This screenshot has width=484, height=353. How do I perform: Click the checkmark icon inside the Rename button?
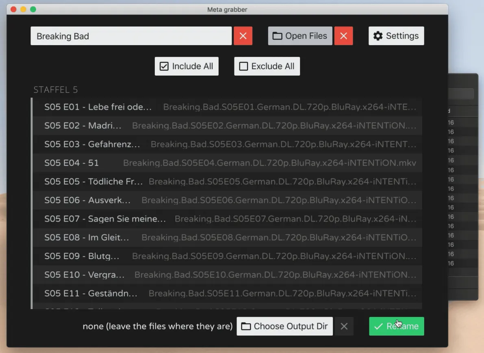378,326
